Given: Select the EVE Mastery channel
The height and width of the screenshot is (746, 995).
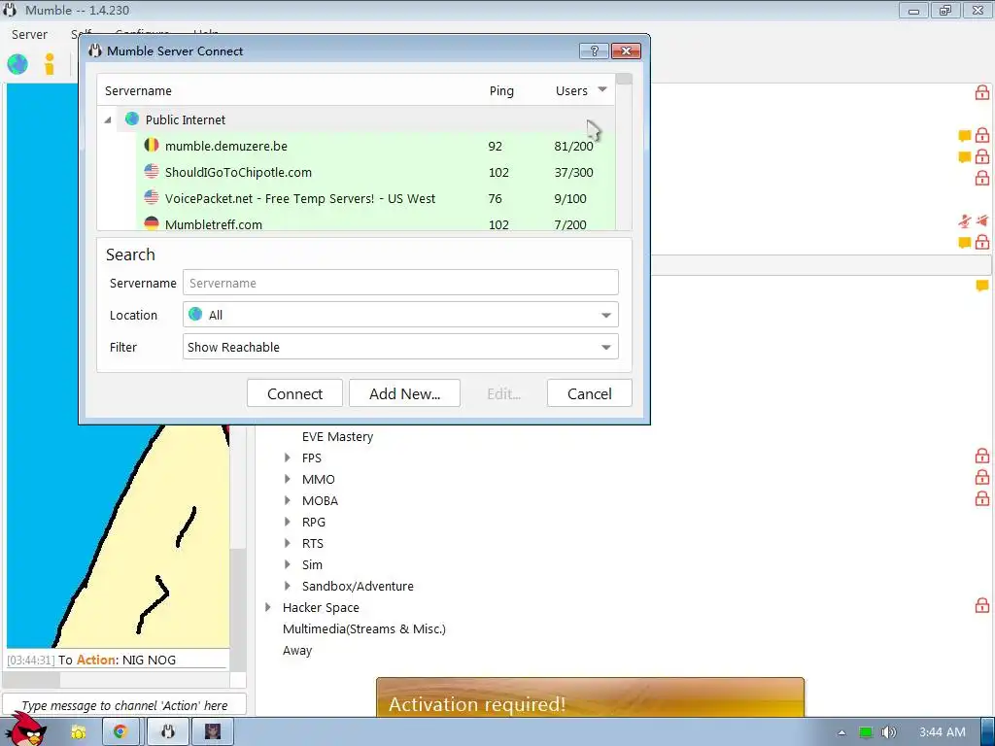Looking at the screenshot, I should 337,436.
